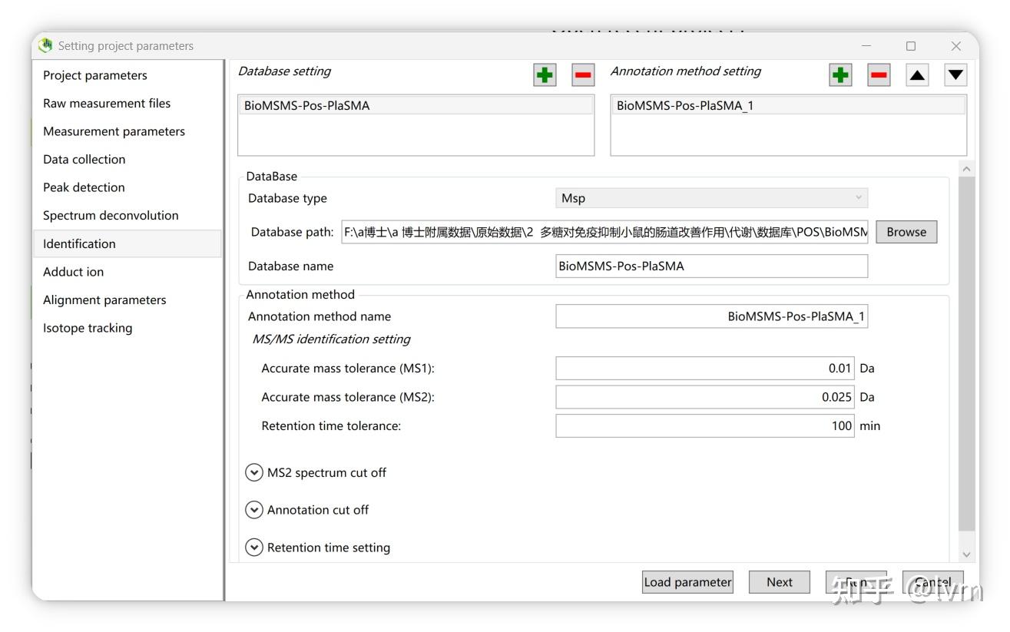Click the Retention time tolerance field
The height and width of the screenshot is (632, 1010).
704,425
